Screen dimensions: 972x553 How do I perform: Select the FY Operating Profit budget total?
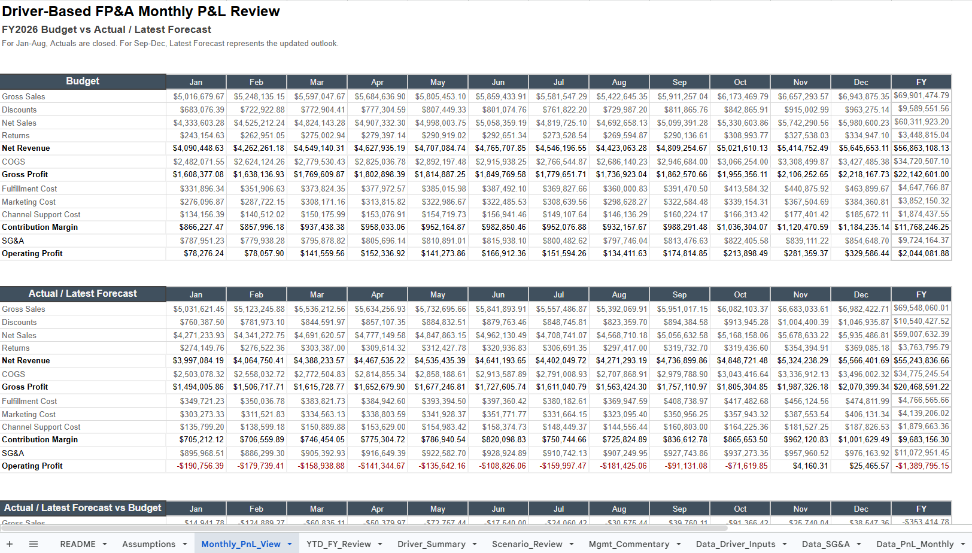tap(921, 253)
